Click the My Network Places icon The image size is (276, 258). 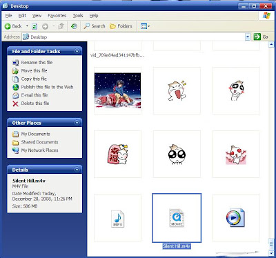point(15,150)
